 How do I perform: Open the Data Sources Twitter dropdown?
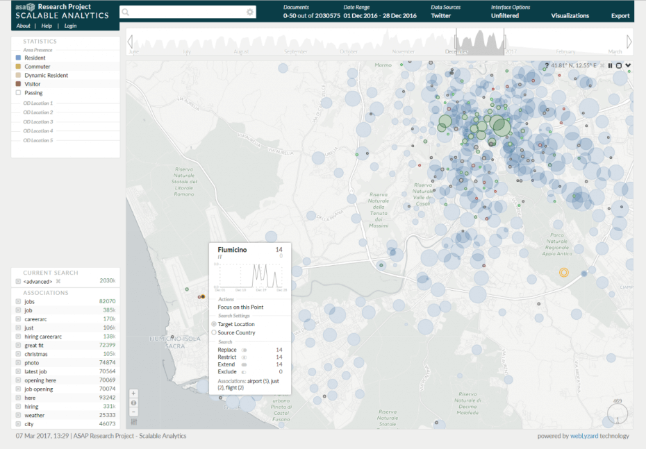(x=440, y=15)
